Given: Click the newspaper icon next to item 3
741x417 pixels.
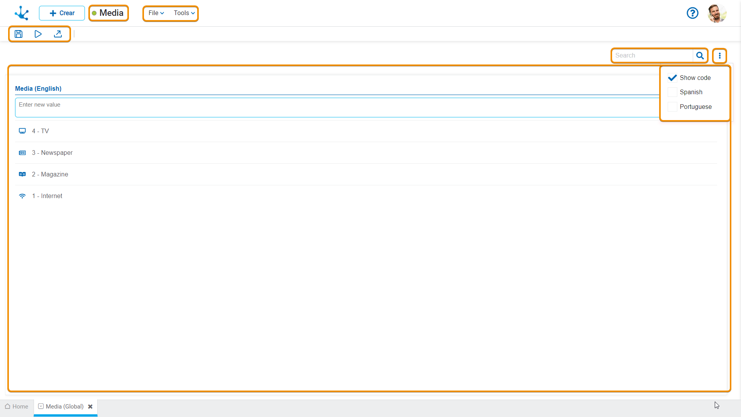Looking at the screenshot, I should click(x=22, y=153).
